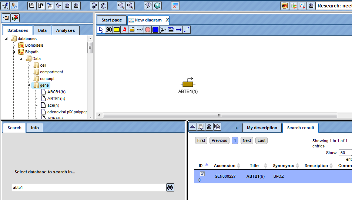Click the export results icon in results toolbar
Screen dimensions: 352x200
[x=209, y=127]
